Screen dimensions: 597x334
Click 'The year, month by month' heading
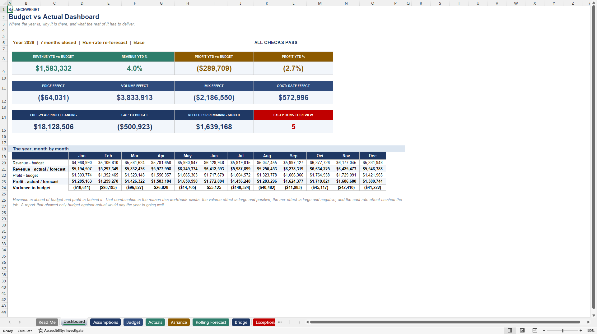[41, 149]
